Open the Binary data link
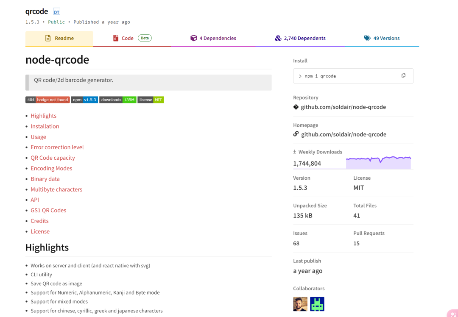This screenshot has height=317, width=458. (45, 179)
